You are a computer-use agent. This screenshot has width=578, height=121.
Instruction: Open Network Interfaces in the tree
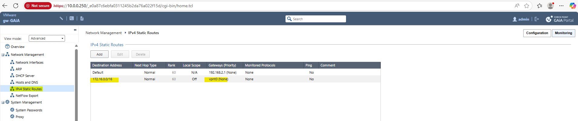29,62
